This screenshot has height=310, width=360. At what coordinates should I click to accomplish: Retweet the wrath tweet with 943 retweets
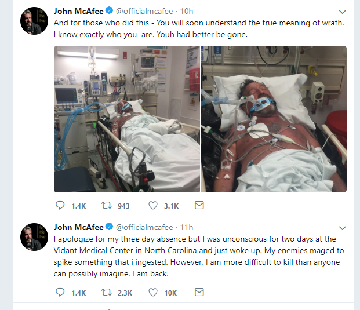tap(106, 206)
